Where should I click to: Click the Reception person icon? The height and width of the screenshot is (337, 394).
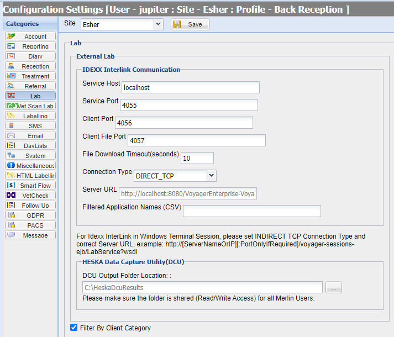(11, 66)
